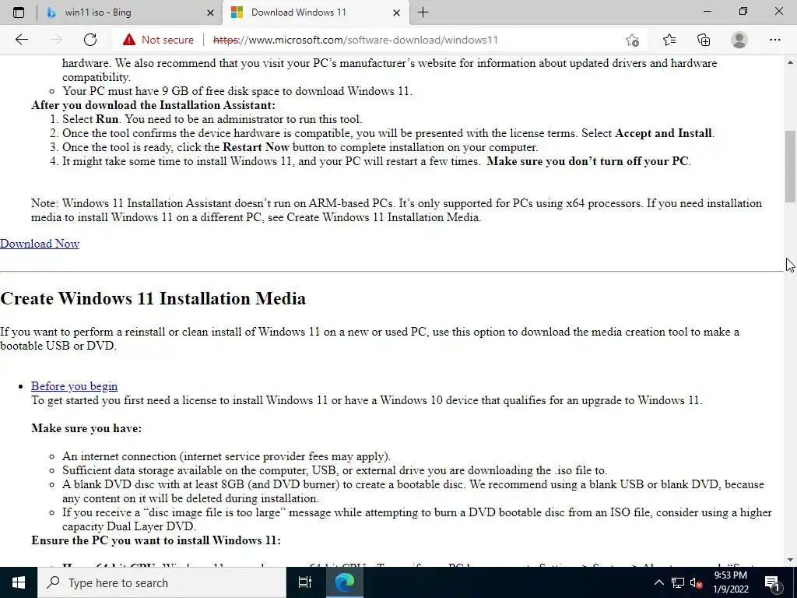Go back to previous page
The image size is (797, 598).
21,40
